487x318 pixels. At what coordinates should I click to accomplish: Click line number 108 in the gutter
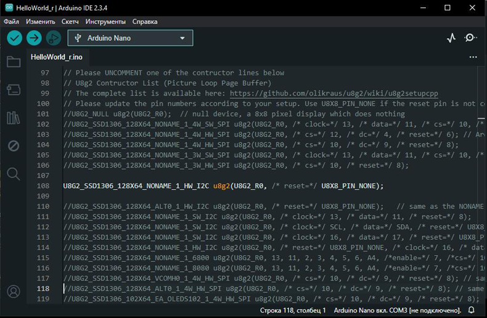click(43, 185)
